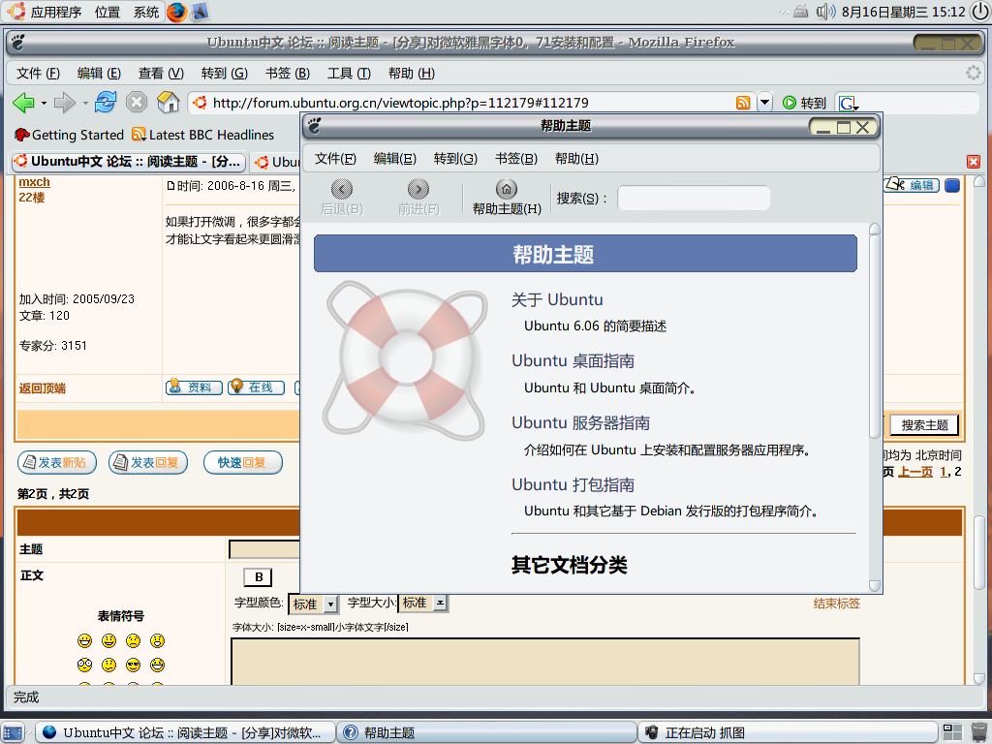The width and height of the screenshot is (992, 744).
Task: Open the address bar history dropdown
Action: [765, 103]
